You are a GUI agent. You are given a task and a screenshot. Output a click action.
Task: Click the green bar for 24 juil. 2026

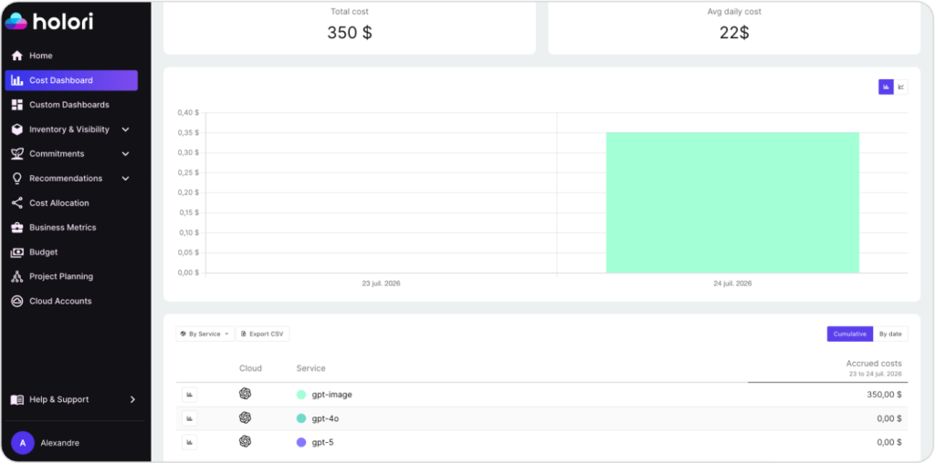[733, 203]
